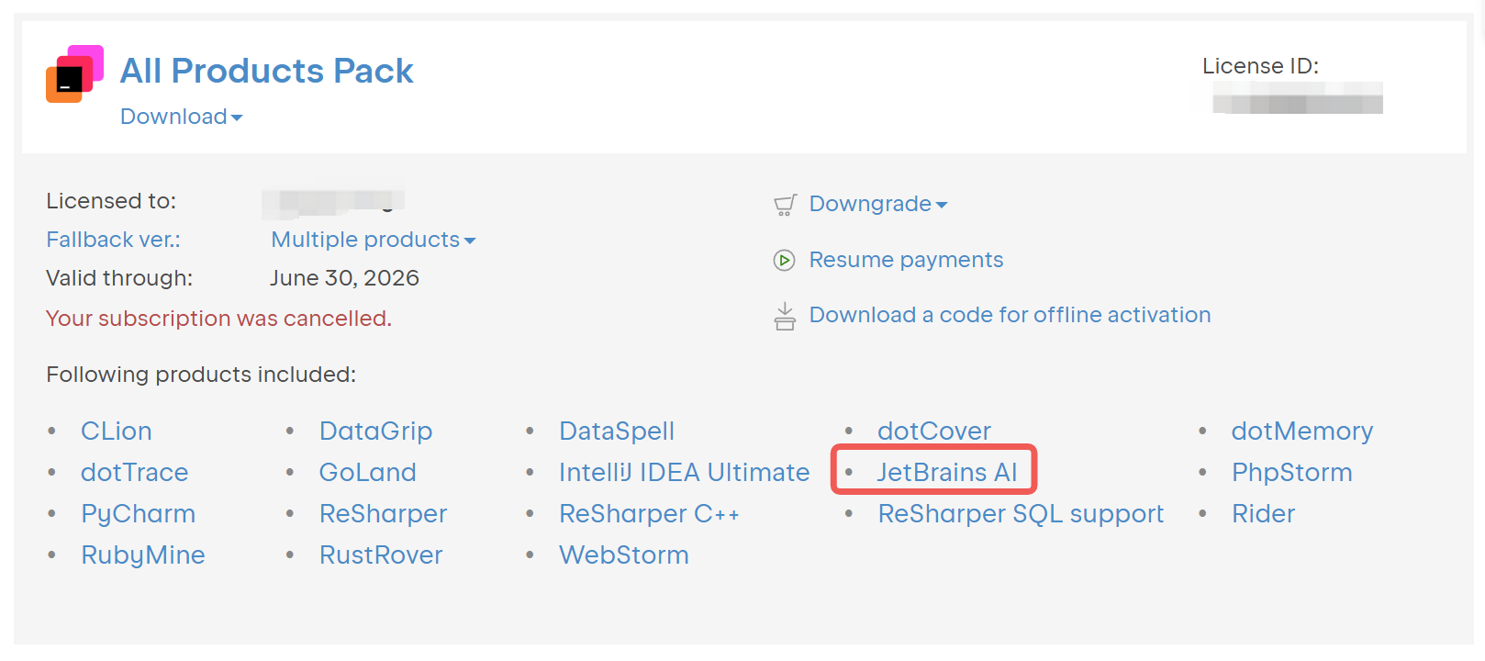Click the play circle icon for Resume payments
This screenshot has width=1485, height=661.
[784, 261]
